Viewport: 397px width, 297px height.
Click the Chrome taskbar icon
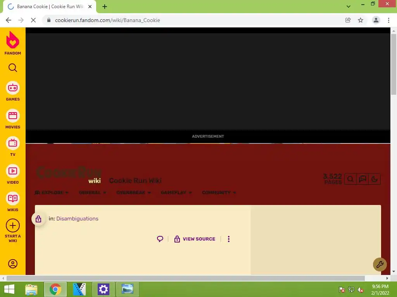[x=55, y=289]
